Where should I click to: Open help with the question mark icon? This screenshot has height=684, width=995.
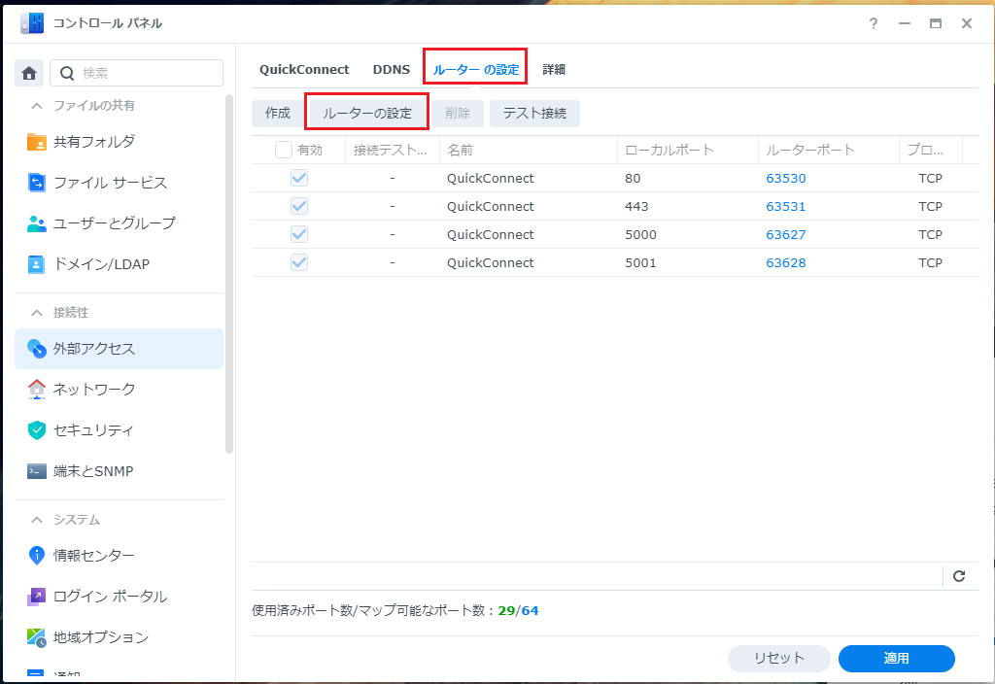point(874,23)
